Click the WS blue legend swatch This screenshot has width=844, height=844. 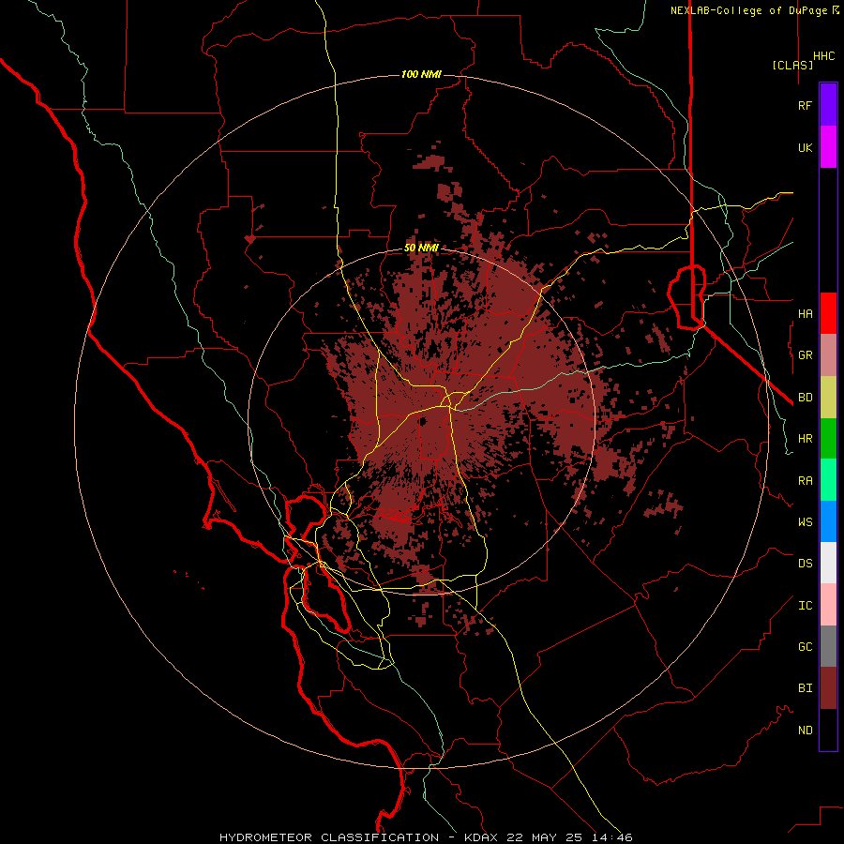coord(828,521)
